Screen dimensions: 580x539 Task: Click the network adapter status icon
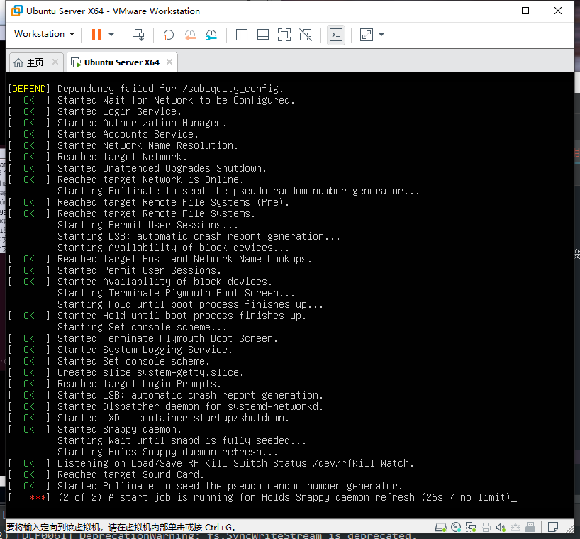(471, 527)
